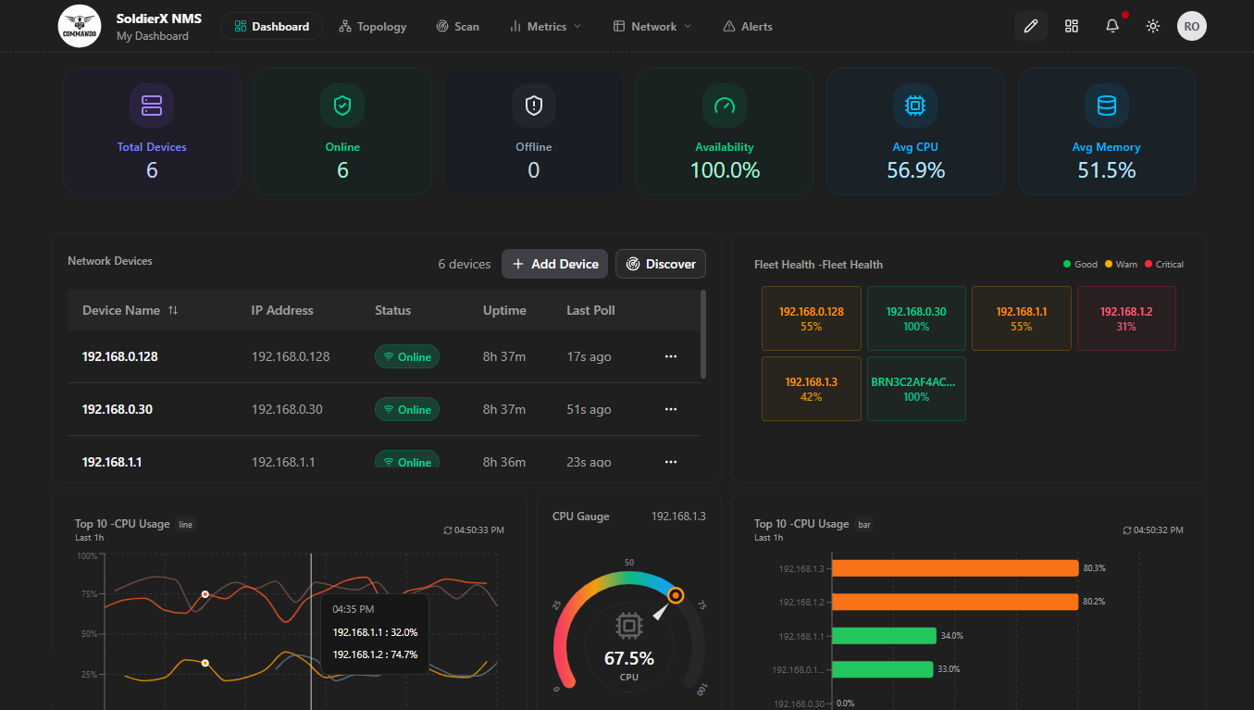Expand the Network dropdown menu
This screenshot has height=710, width=1254.
[652, 26]
